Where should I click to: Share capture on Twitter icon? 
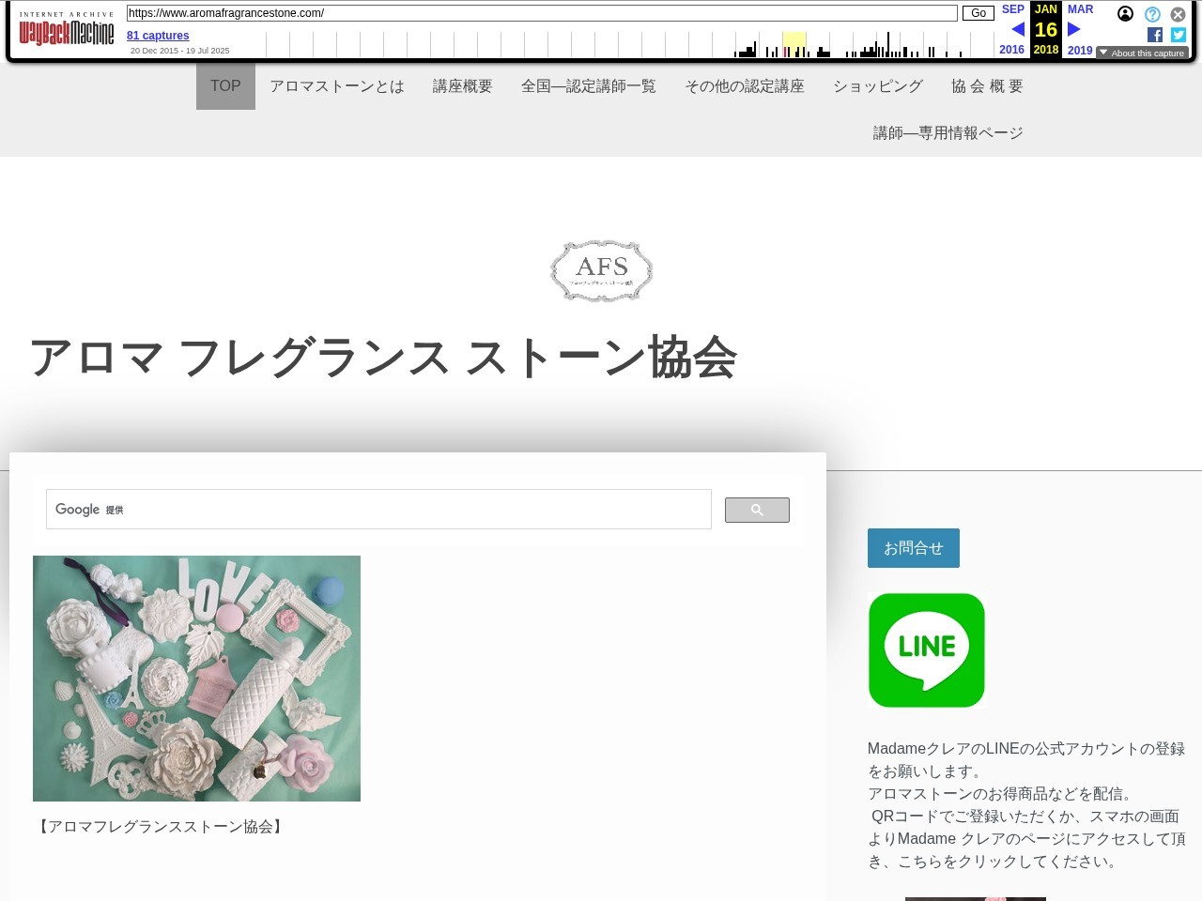(x=1179, y=35)
